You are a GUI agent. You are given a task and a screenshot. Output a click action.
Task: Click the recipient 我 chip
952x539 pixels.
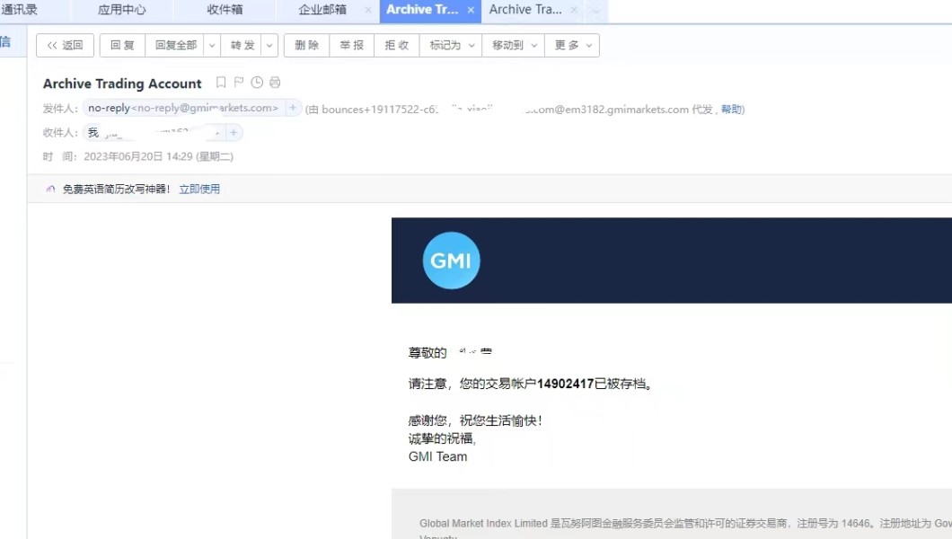154,132
